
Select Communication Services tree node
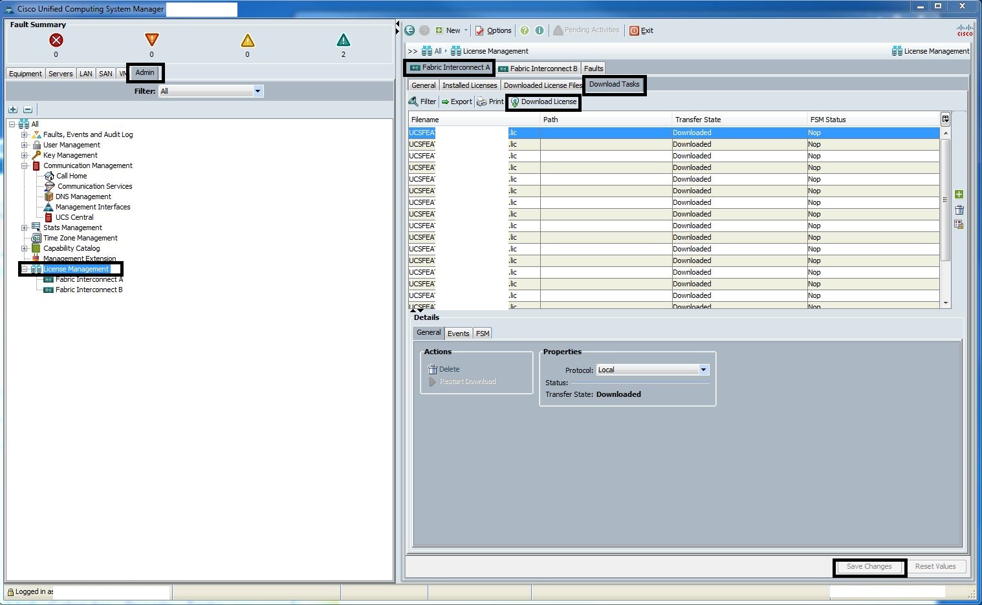click(88, 186)
